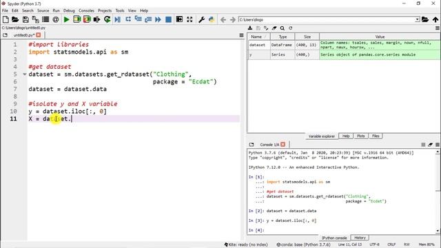
Task: Open a file using the folder icon
Action: [x=15, y=19]
